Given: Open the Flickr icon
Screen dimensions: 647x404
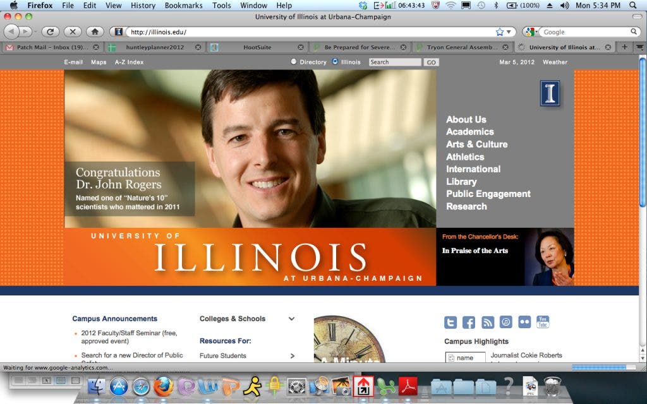Looking at the screenshot, I should 524,322.
